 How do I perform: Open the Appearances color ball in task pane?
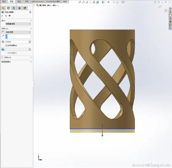coord(170,22)
